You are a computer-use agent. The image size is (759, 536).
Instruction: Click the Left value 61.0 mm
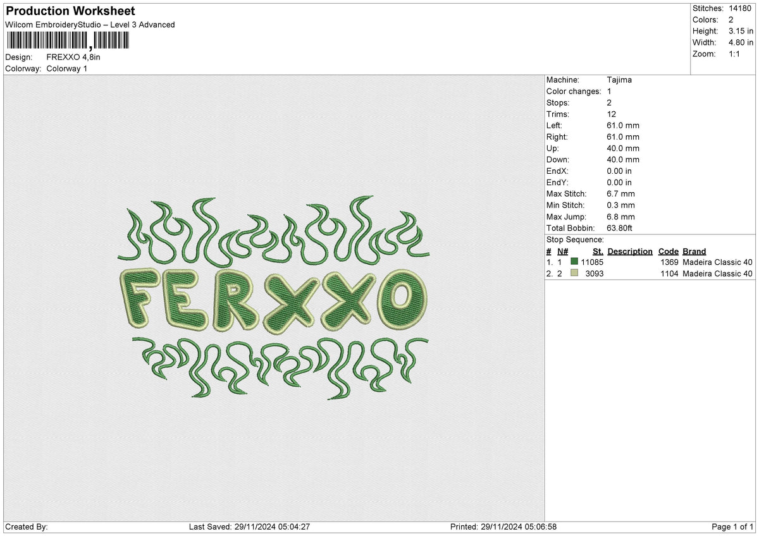tap(623, 125)
